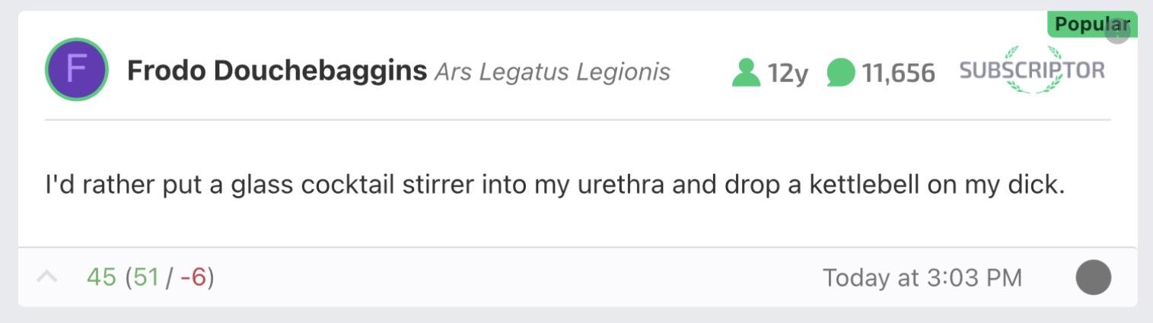Click the purple "F" user avatar

[x=76, y=70]
